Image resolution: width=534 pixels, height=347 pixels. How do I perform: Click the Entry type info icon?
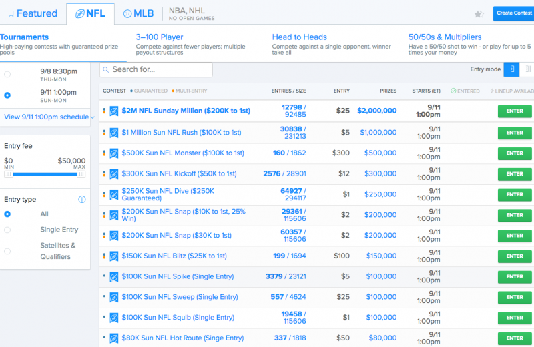pyautogui.click(x=82, y=200)
